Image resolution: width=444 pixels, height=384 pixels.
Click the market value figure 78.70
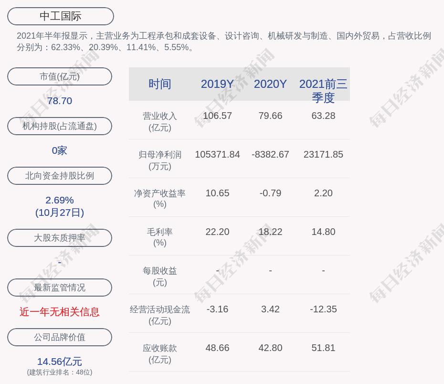pos(60,101)
